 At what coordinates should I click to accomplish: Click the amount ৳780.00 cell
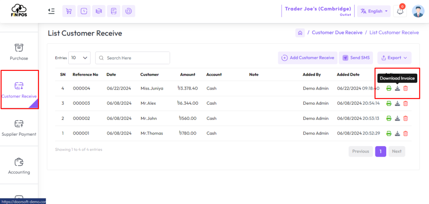tap(187, 134)
